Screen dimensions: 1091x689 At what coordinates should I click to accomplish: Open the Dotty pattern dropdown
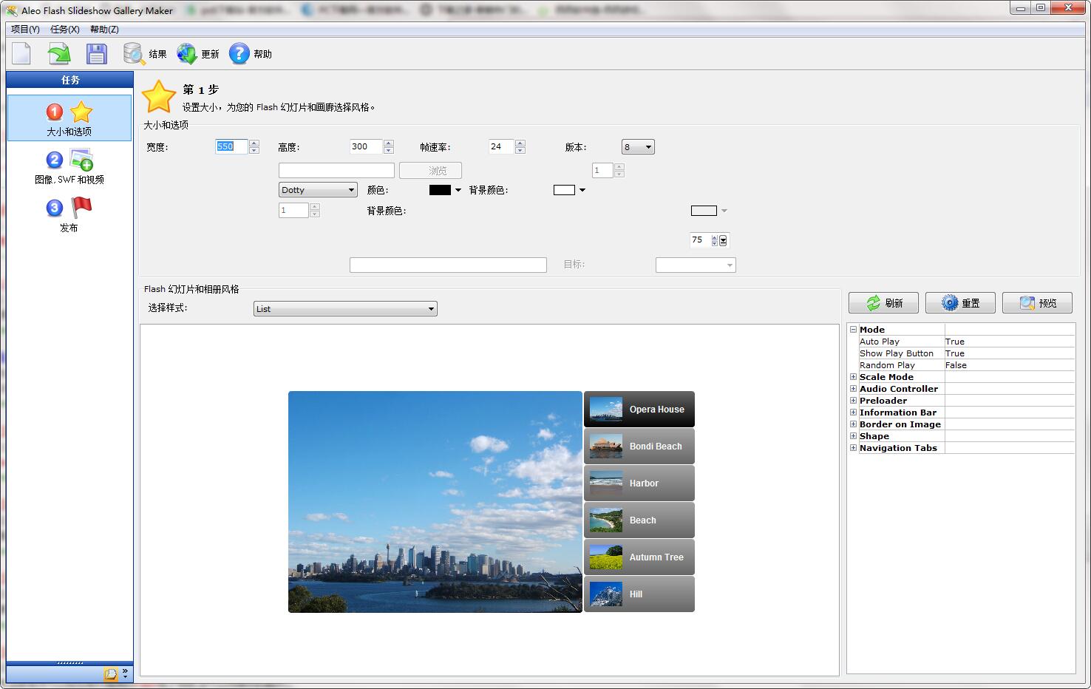coord(318,190)
